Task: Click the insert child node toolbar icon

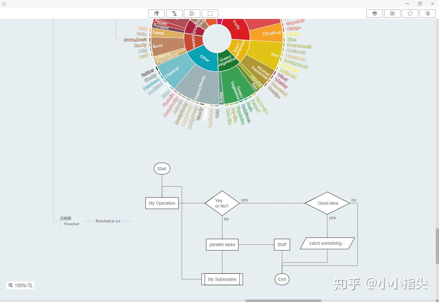Action: (174, 14)
